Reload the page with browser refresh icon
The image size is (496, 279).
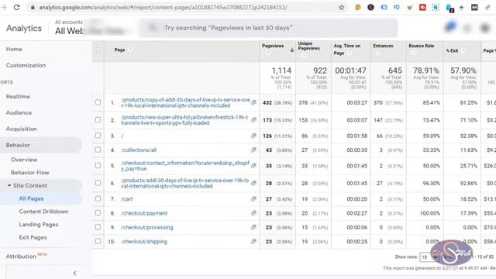click(16, 7)
